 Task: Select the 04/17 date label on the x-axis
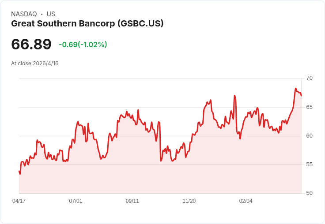click(19, 201)
